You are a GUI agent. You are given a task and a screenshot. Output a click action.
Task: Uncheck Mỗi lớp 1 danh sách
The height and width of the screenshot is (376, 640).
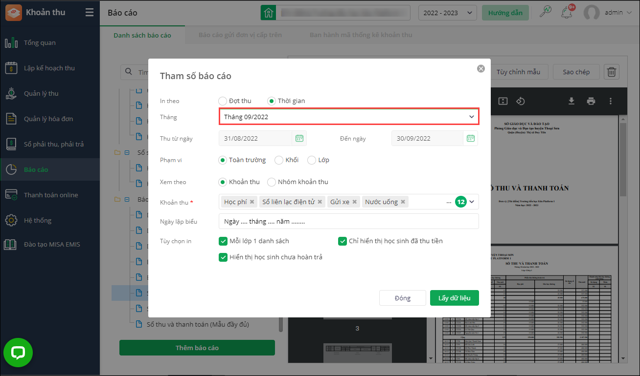click(224, 241)
